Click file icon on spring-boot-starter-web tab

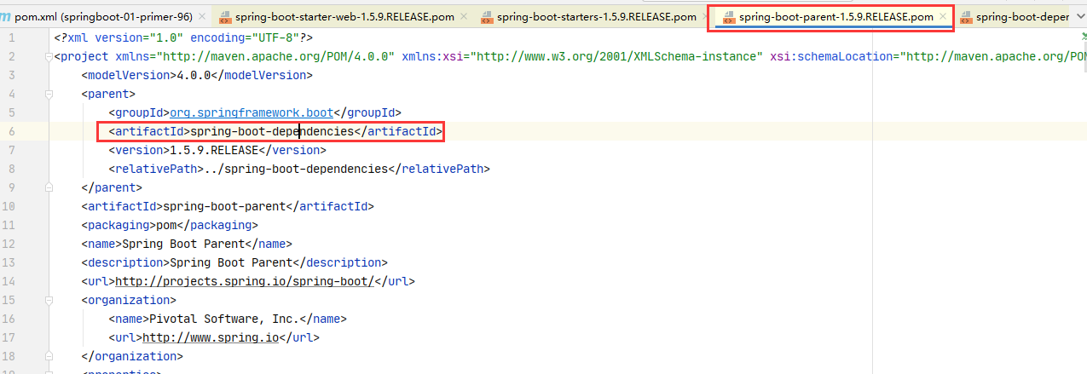click(225, 17)
